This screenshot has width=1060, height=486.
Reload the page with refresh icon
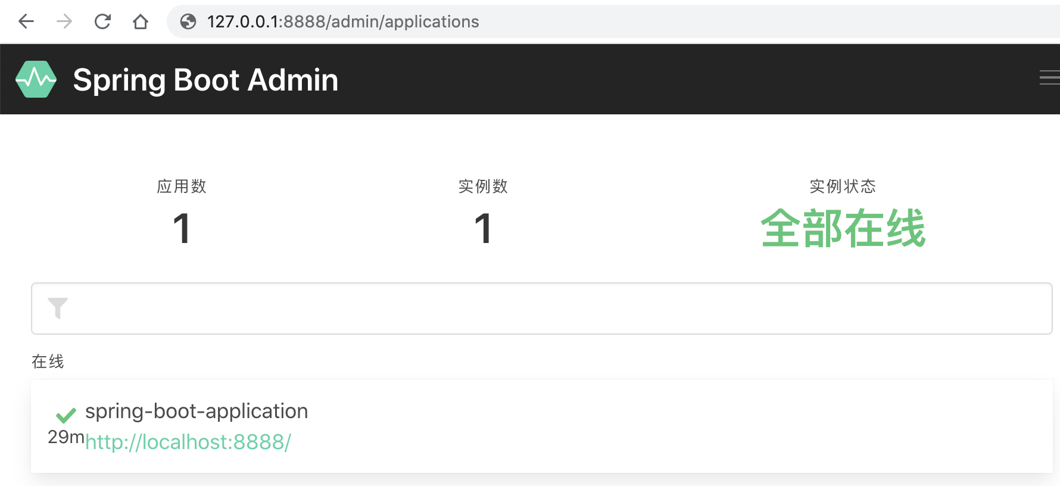[x=102, y=22]
